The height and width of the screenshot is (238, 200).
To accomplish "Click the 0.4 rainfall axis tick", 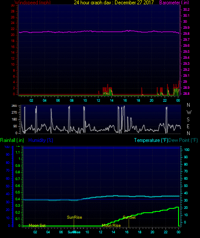I will pos(18,199).
